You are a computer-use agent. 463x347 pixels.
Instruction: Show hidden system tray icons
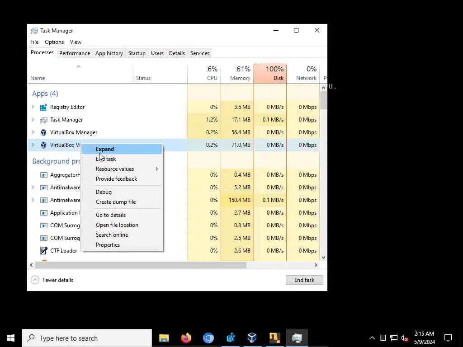coord(372,338)
